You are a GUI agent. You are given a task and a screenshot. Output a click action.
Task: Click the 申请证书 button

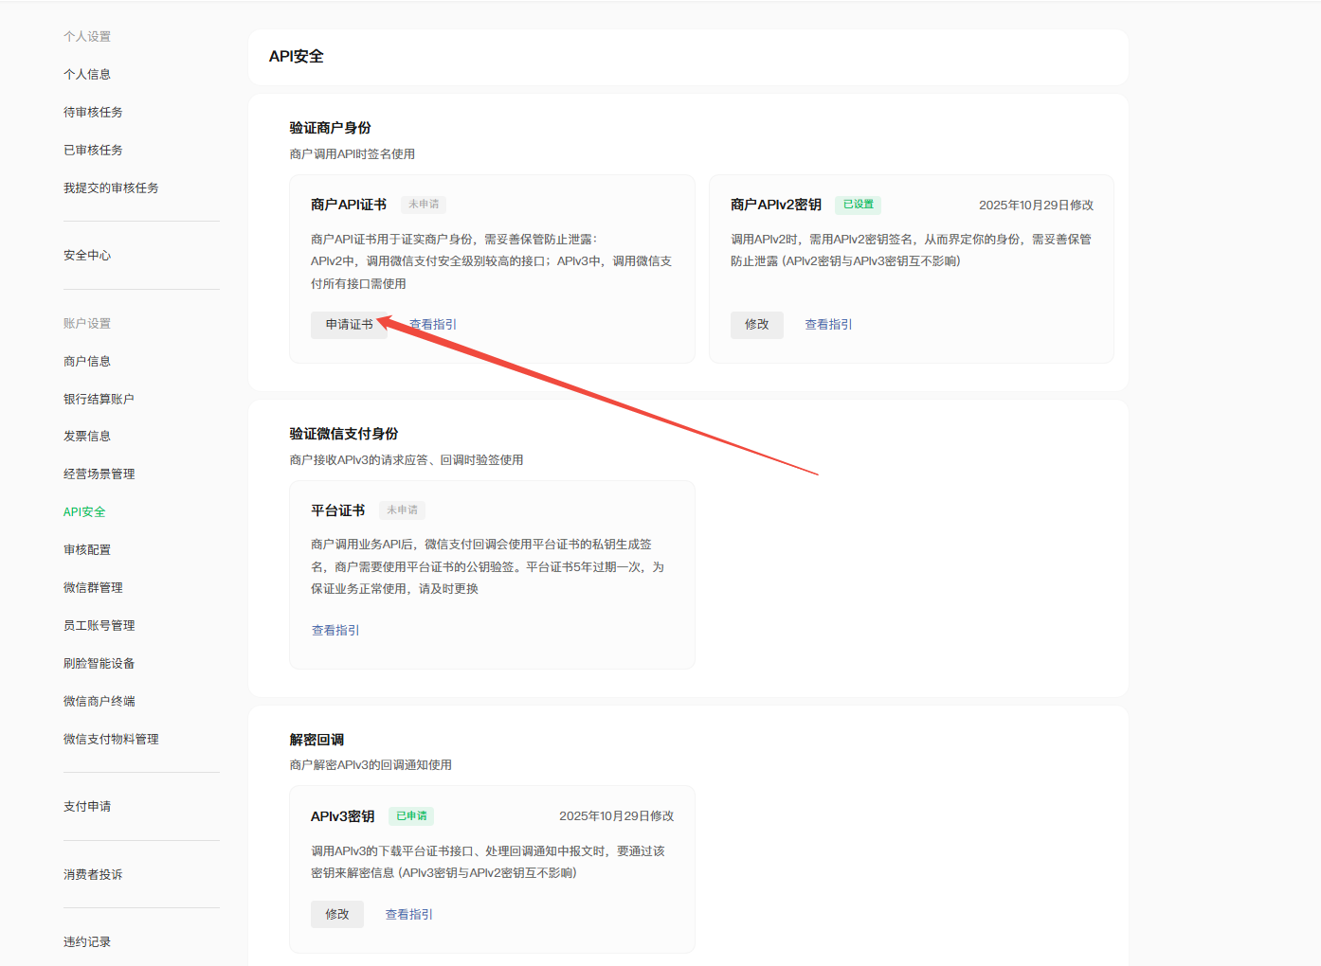[348, 325]
